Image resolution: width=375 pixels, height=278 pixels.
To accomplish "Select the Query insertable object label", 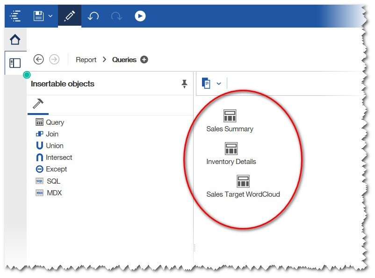I will click(x=55, y=122).
